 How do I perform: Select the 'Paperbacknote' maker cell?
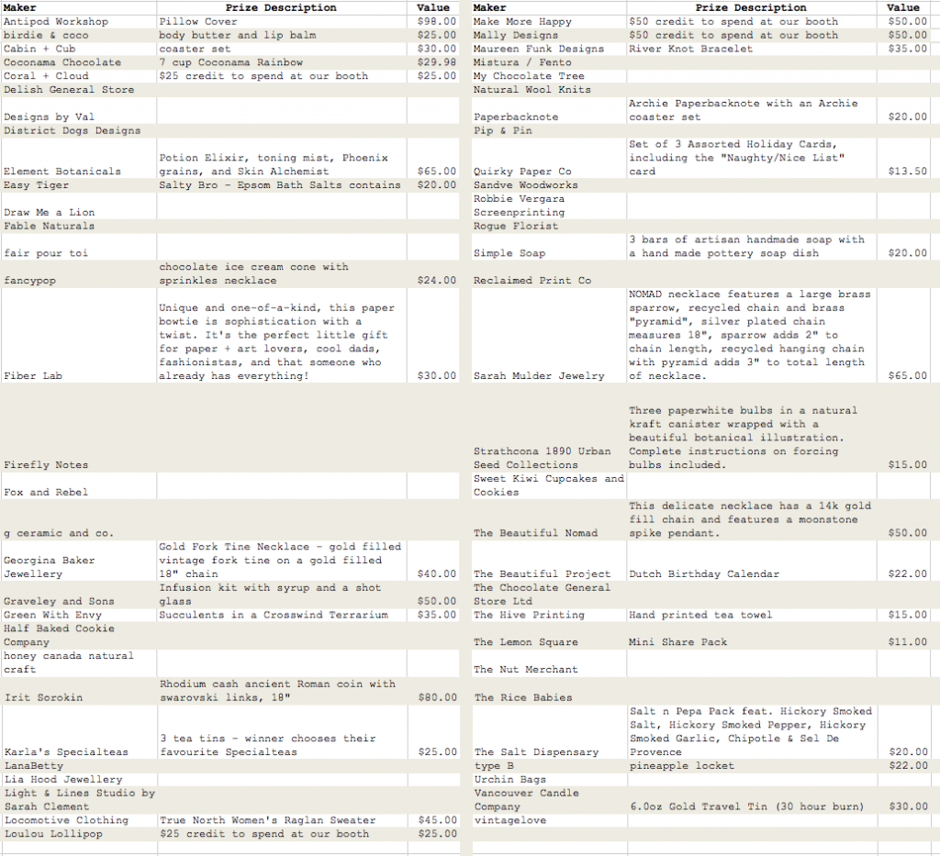click(549, 110)
